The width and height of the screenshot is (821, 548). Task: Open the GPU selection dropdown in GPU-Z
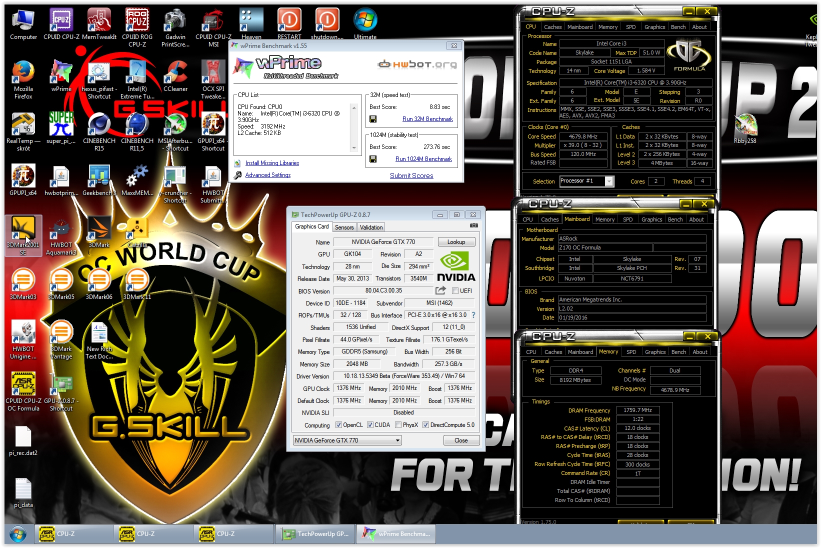pos(347,440)
